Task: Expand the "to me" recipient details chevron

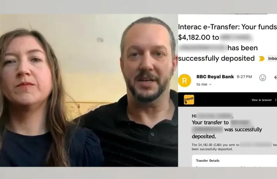Action: pos(210,85)
